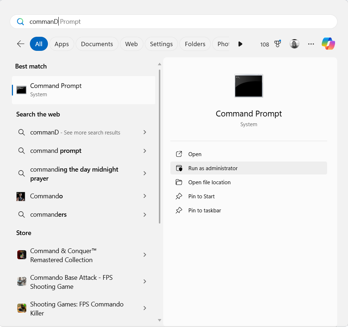Expand the 'command prompt' search suggestion
Viewport: 348px width, 327px height.
pos(145,151)
